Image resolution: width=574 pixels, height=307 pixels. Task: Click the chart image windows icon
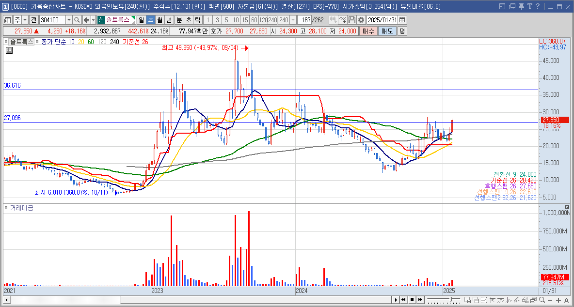[x=533, y=300]
